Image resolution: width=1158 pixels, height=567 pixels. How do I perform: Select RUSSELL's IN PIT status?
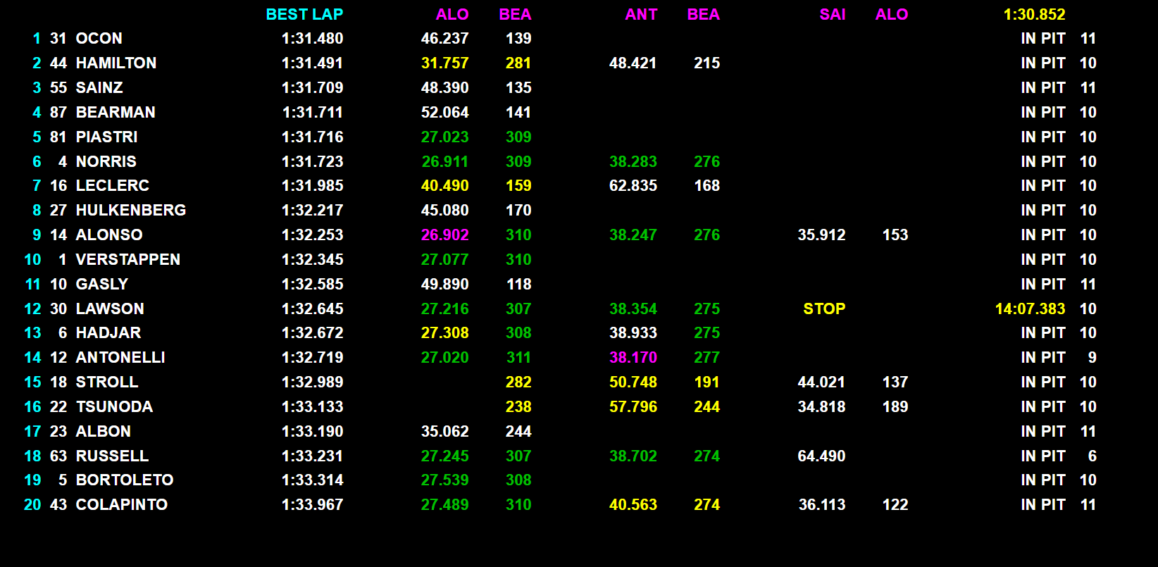click(1042, 456)
